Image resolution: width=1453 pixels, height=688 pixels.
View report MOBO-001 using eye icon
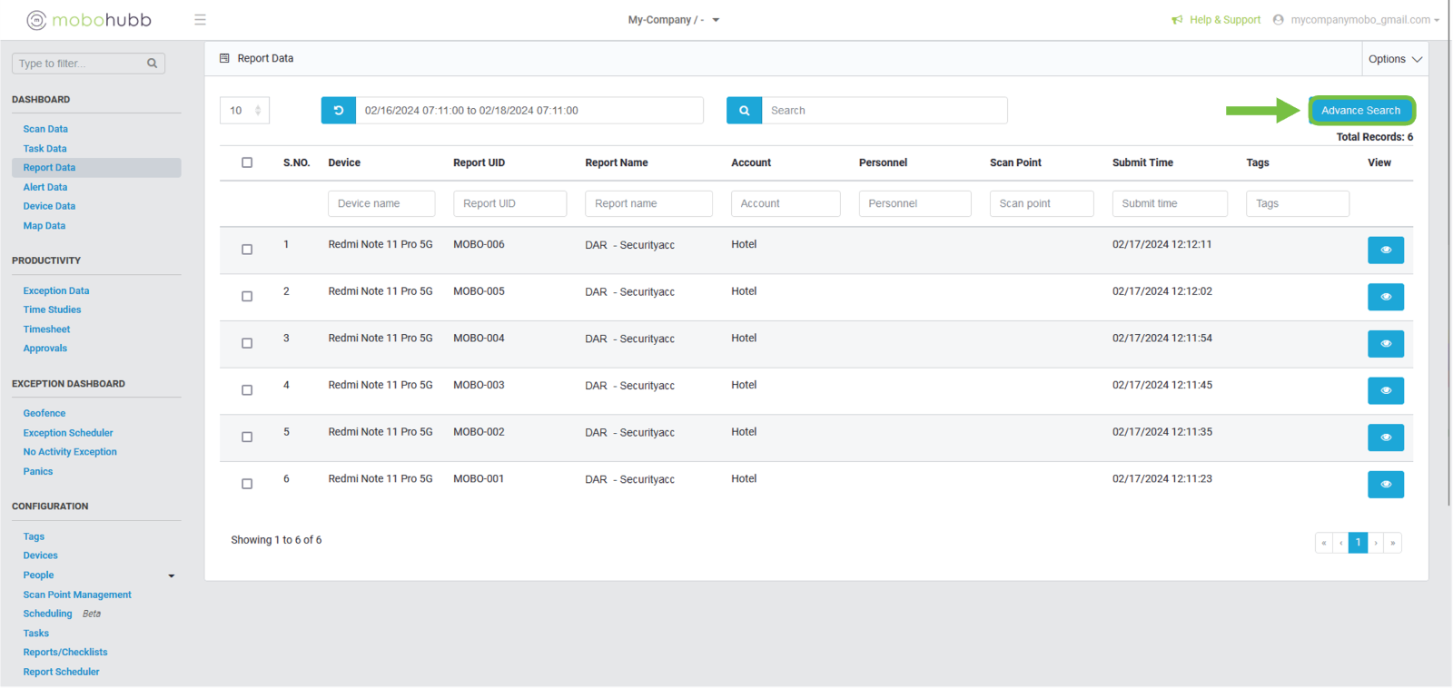point(1385,485)
